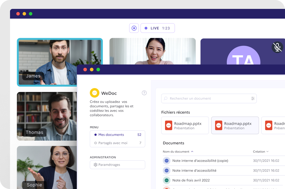
Task: Select James's video tile in the meeting
Action: tap(47, 62)
